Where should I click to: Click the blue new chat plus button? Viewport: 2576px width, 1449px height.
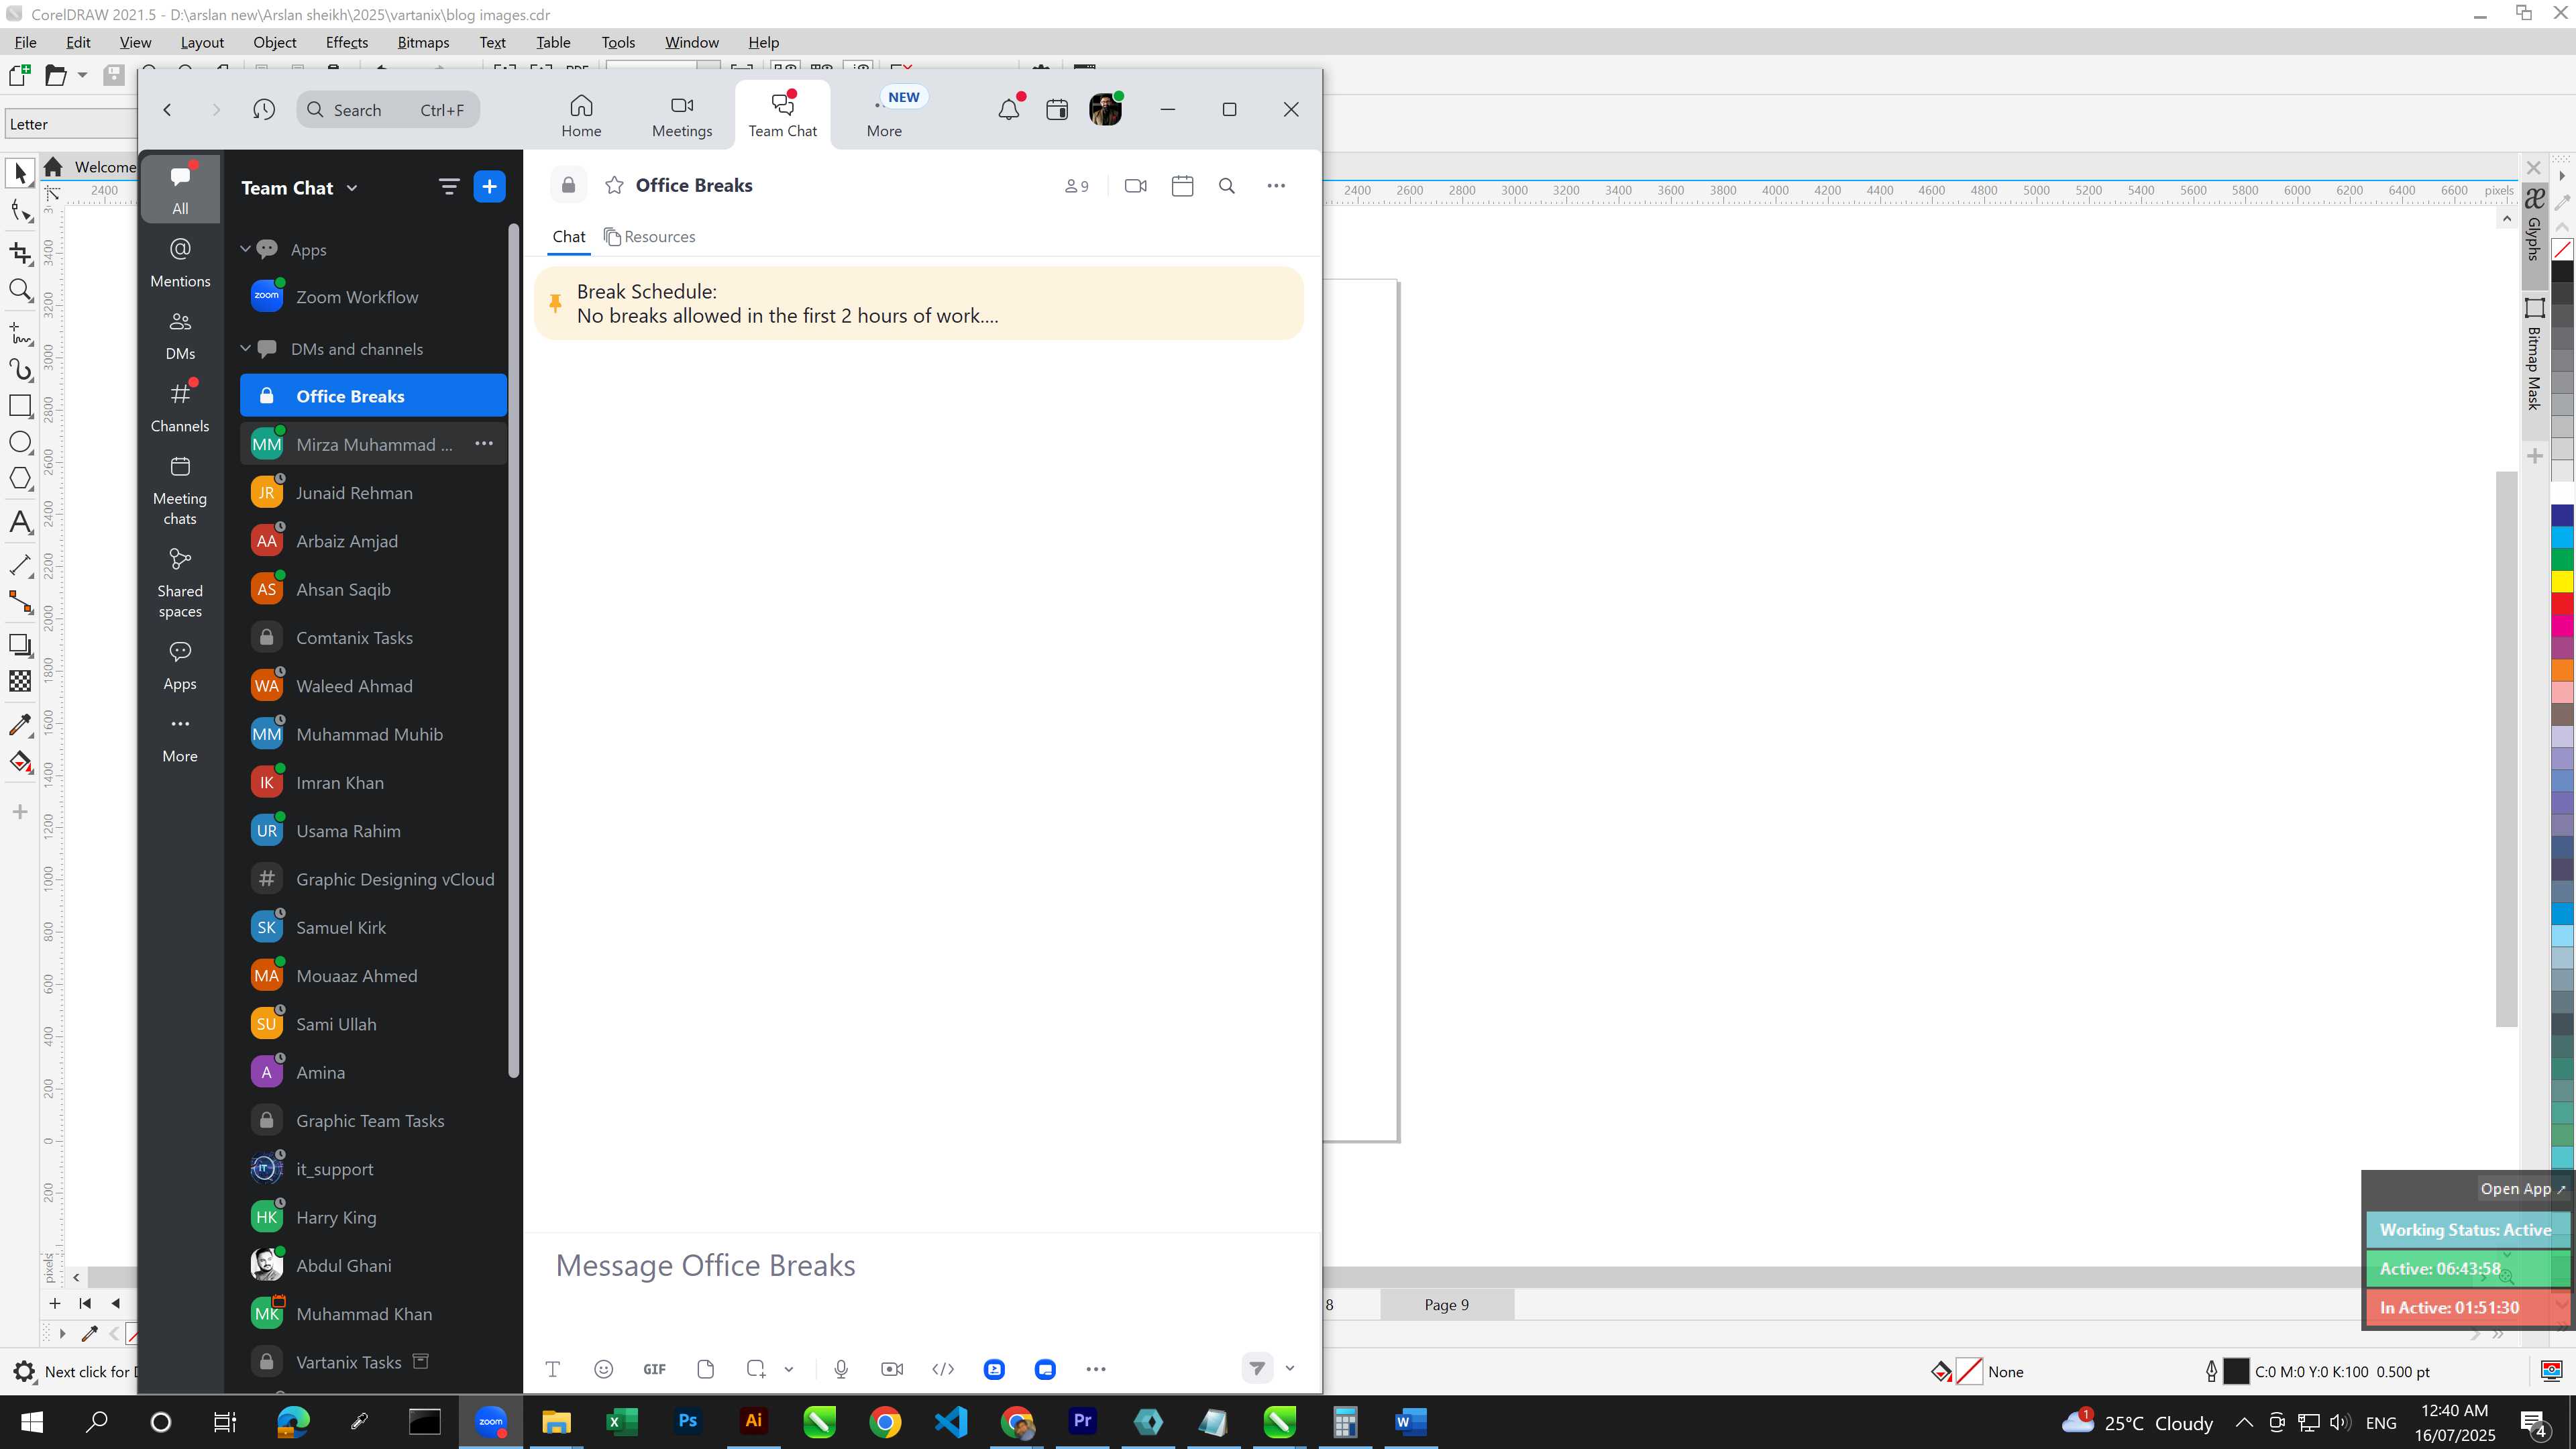(489, 187)
